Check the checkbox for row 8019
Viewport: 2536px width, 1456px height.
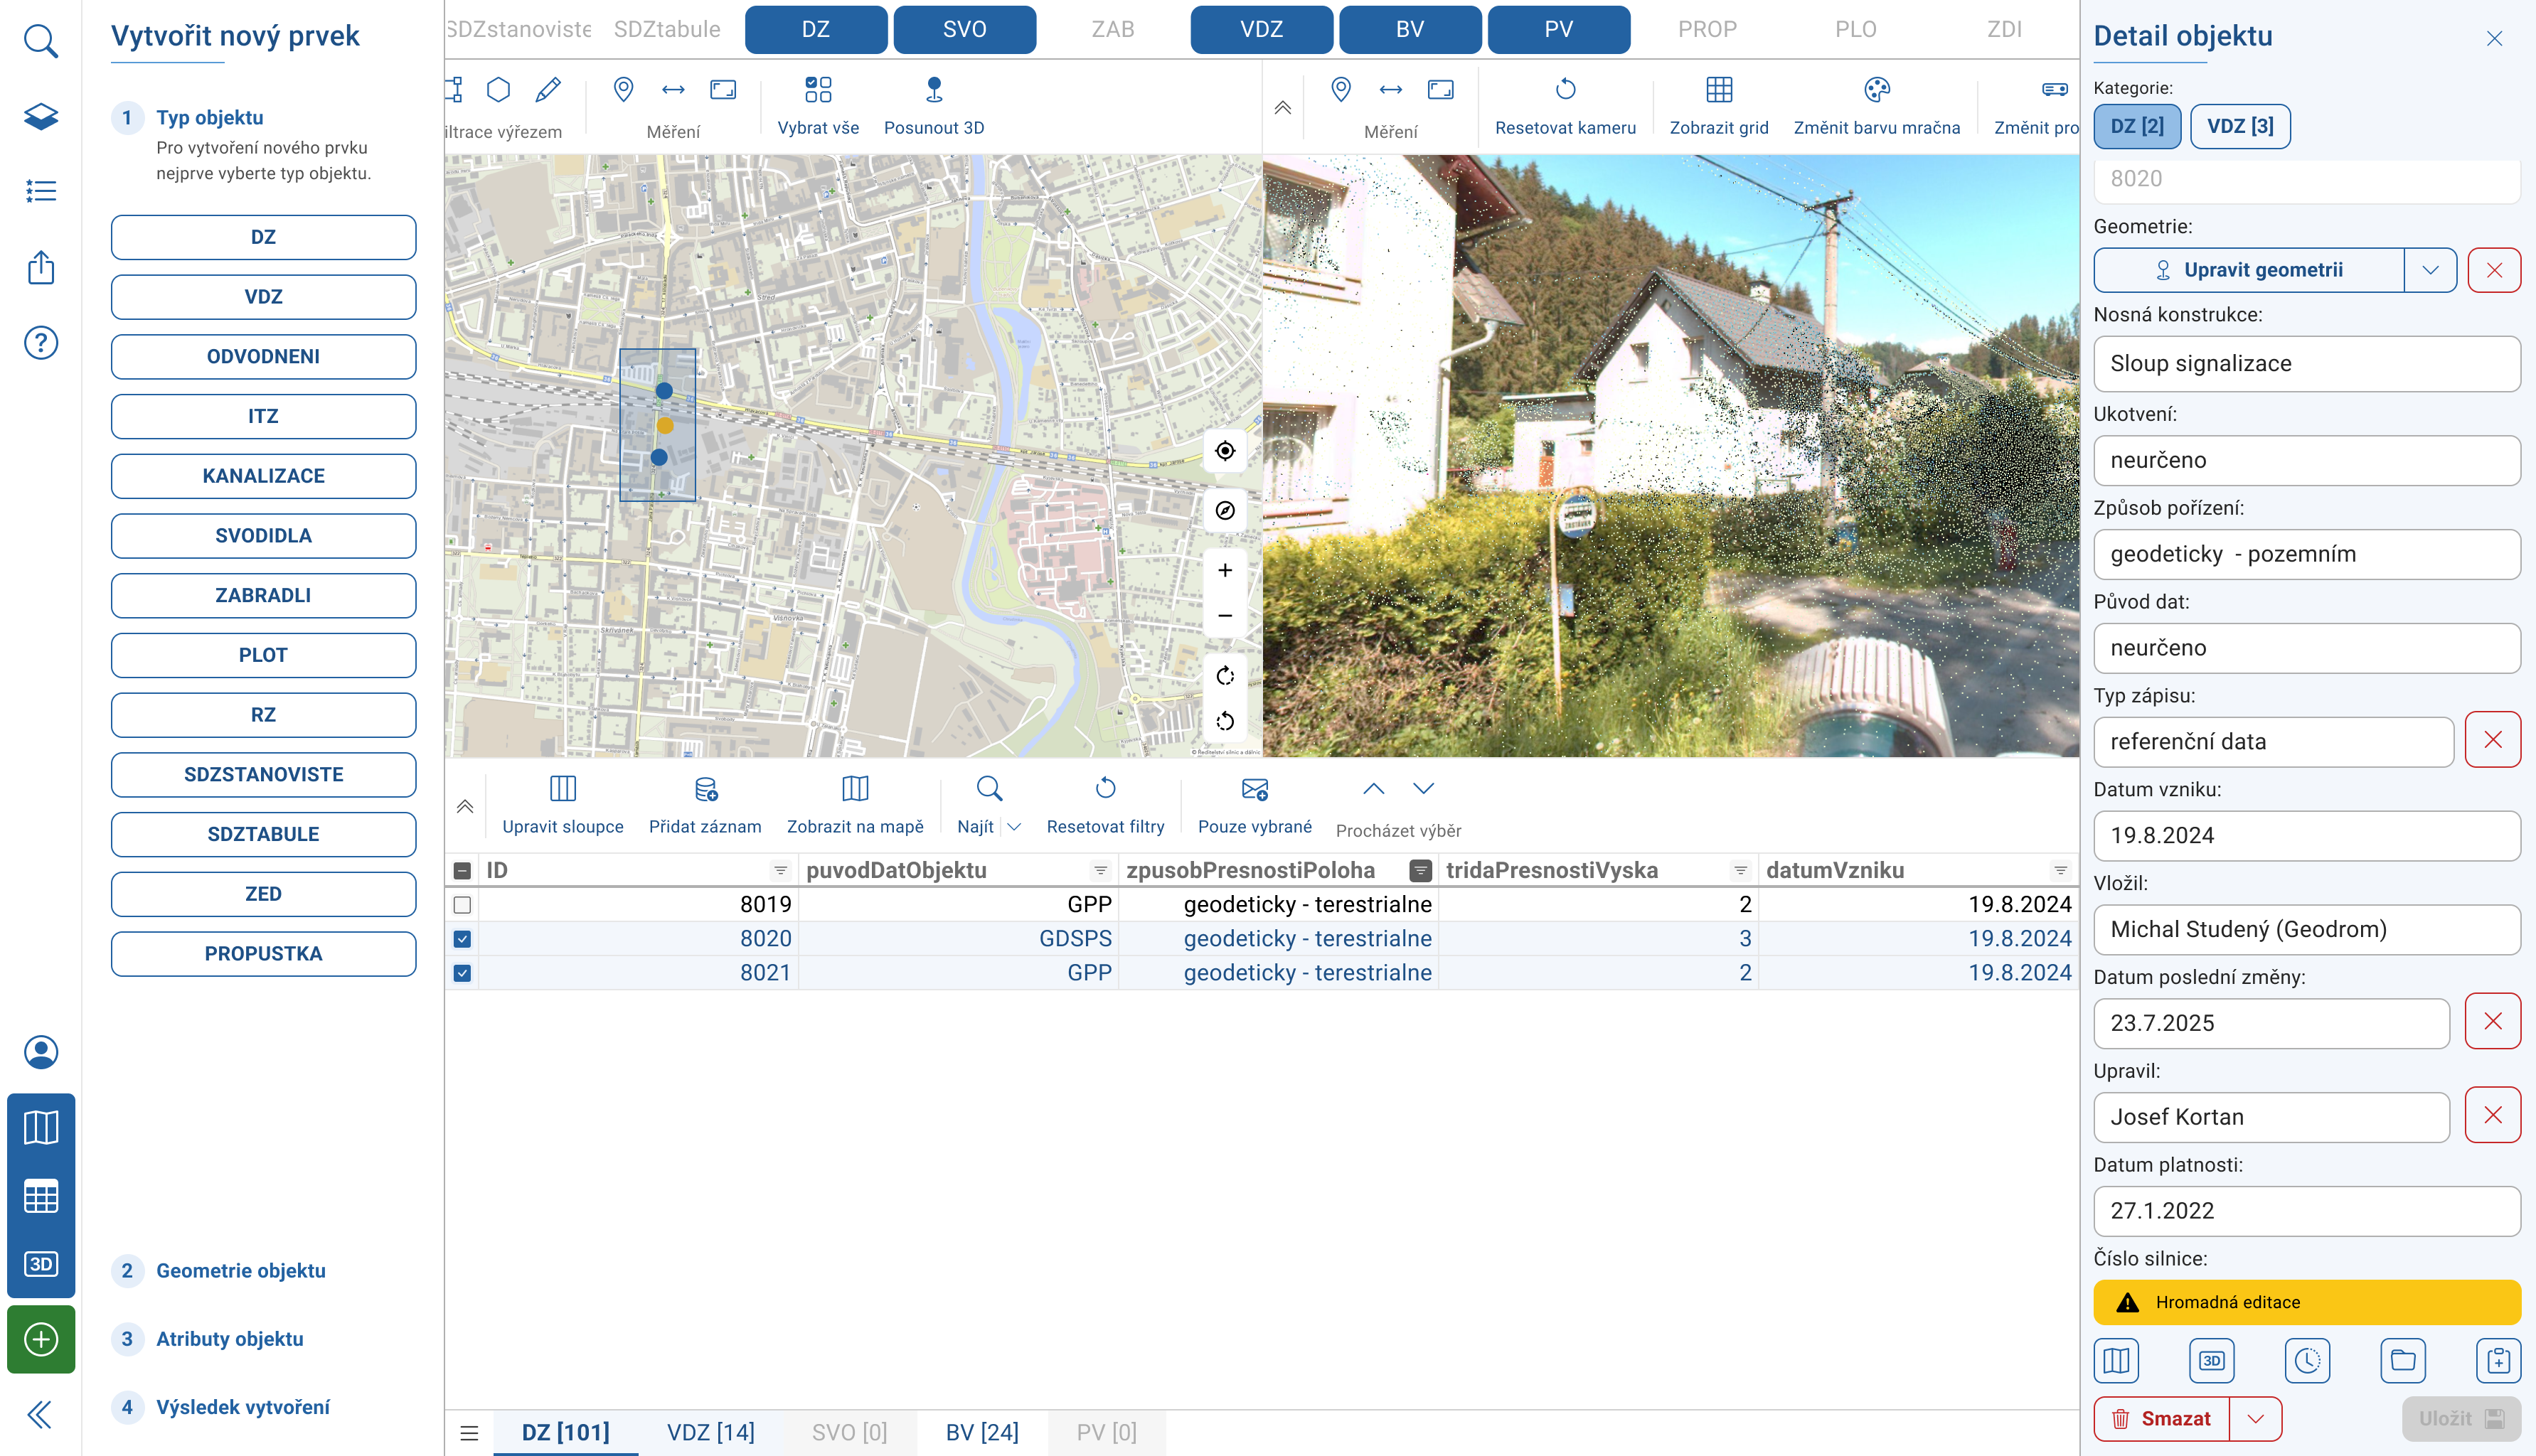click(x=462, y=905)
